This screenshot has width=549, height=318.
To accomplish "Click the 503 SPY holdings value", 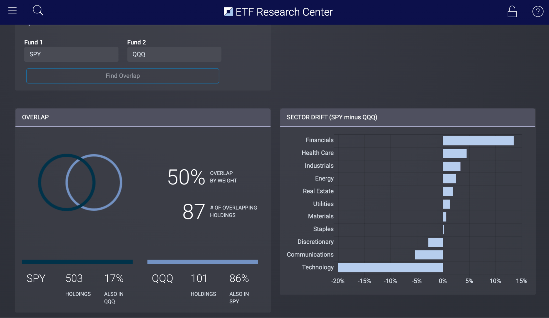I will pos(74,278).
